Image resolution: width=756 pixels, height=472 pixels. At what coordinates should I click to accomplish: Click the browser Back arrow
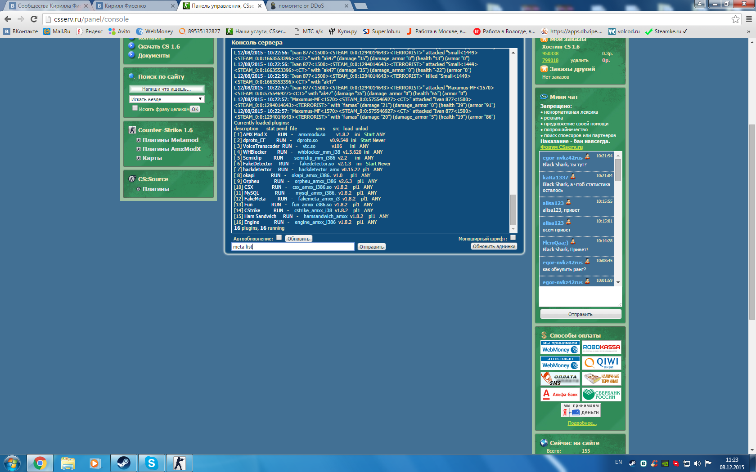point(8,19)
